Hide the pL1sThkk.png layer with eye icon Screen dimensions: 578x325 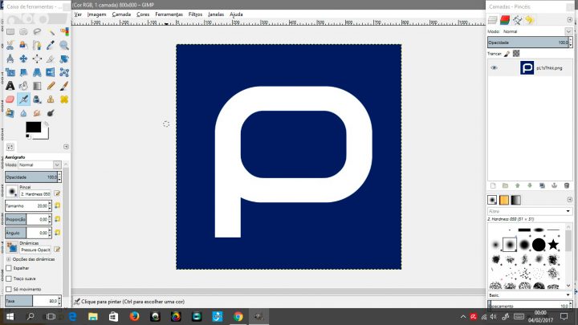click(x=495, y=68)
